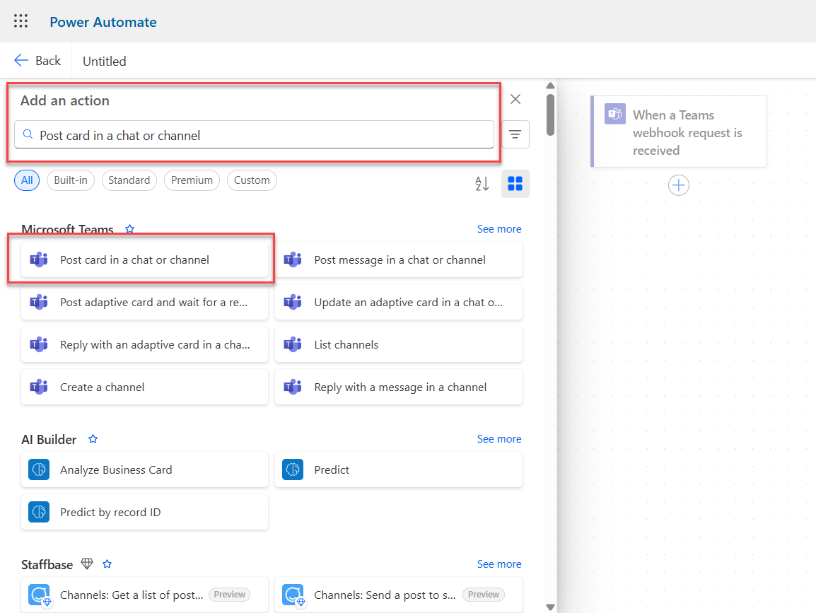Click the panel scrollbar down arrow

click(x=550, y=607)
